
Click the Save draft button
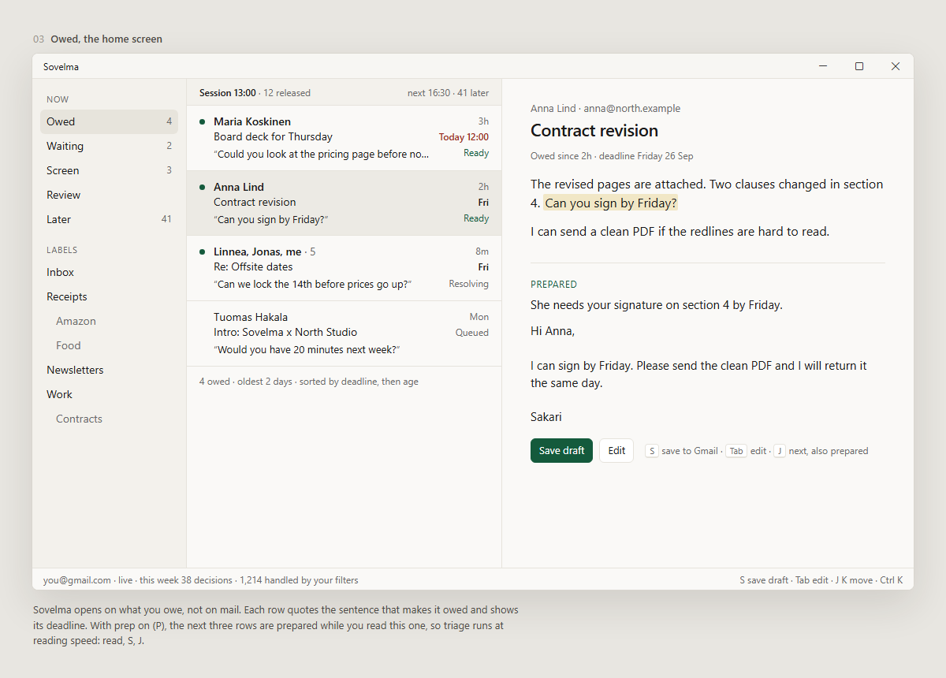[x=561, y=451]
